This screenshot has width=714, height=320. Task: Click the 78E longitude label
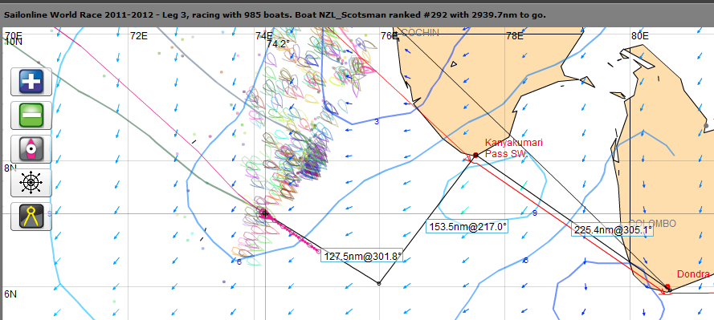[514, 35]
